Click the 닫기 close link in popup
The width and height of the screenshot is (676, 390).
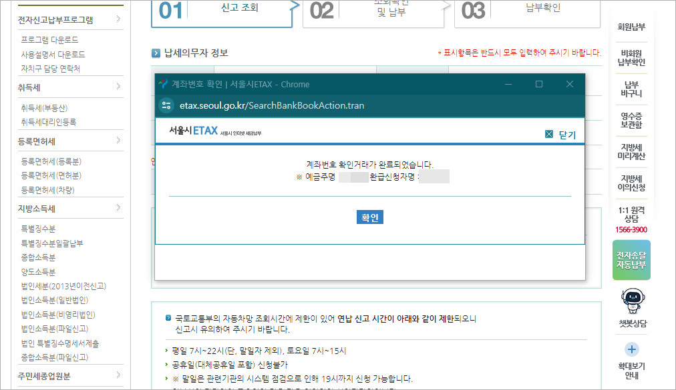click(x=561, y=135)
